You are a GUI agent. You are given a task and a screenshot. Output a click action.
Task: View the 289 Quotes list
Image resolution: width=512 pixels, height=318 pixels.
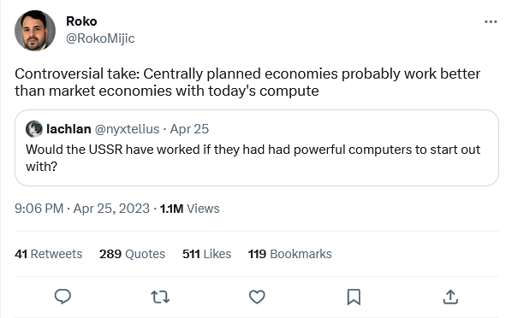(x=132, y=254)
